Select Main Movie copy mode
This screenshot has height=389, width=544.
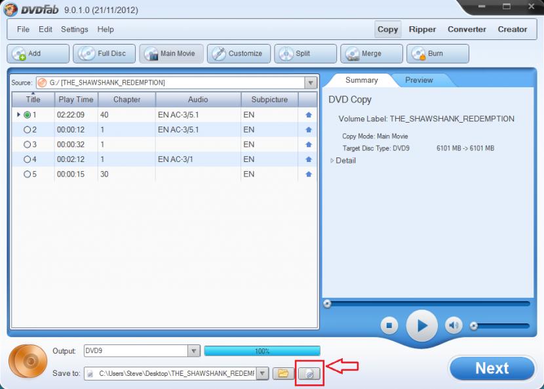click(171, 54)
